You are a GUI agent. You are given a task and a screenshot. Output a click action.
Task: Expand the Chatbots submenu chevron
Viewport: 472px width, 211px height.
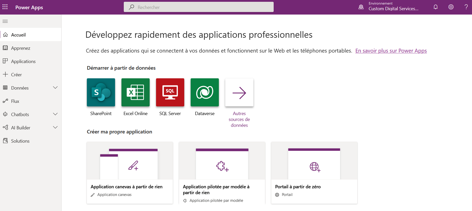point(55,114)
